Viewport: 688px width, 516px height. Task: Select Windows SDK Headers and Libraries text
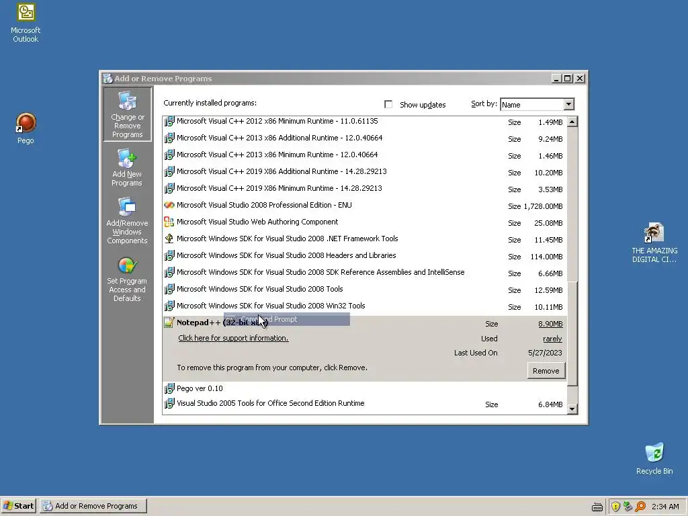coord(286,255)
